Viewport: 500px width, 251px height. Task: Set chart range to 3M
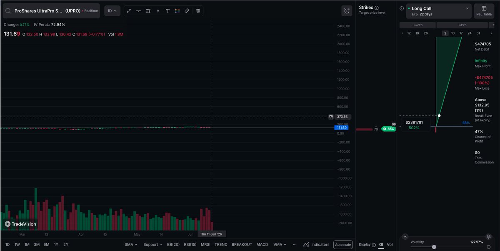pyautogui.click(x=37, y=245)
